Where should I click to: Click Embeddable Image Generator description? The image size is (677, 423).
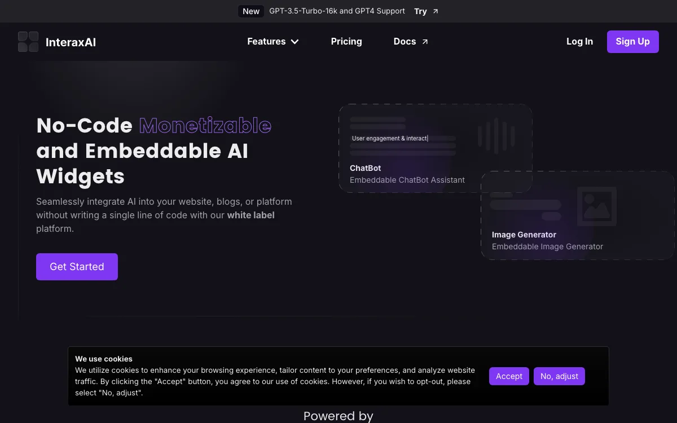coord(547,246)
